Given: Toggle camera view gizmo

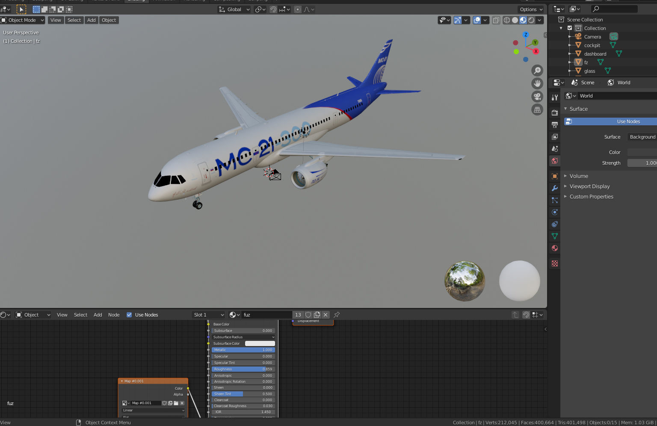Looking at the screenshot, I should (537, 97).
